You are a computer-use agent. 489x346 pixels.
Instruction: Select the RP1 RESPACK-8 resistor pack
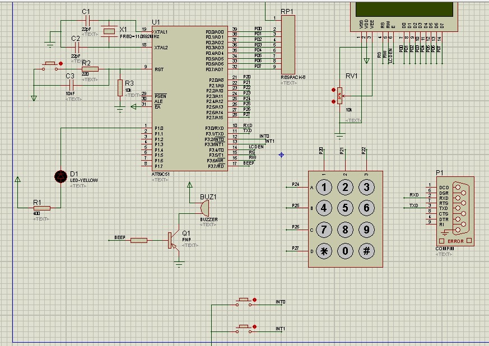(x=288, y=45)
